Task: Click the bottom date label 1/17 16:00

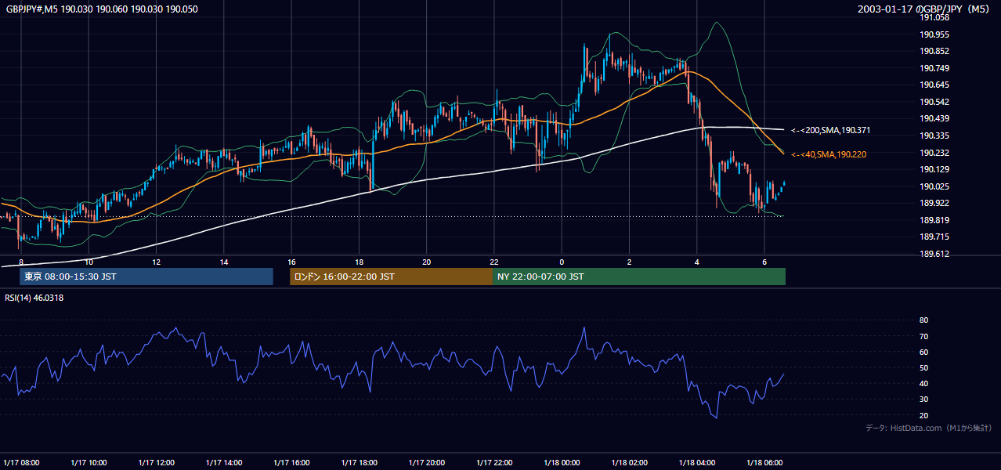Action: click(291, 462)
